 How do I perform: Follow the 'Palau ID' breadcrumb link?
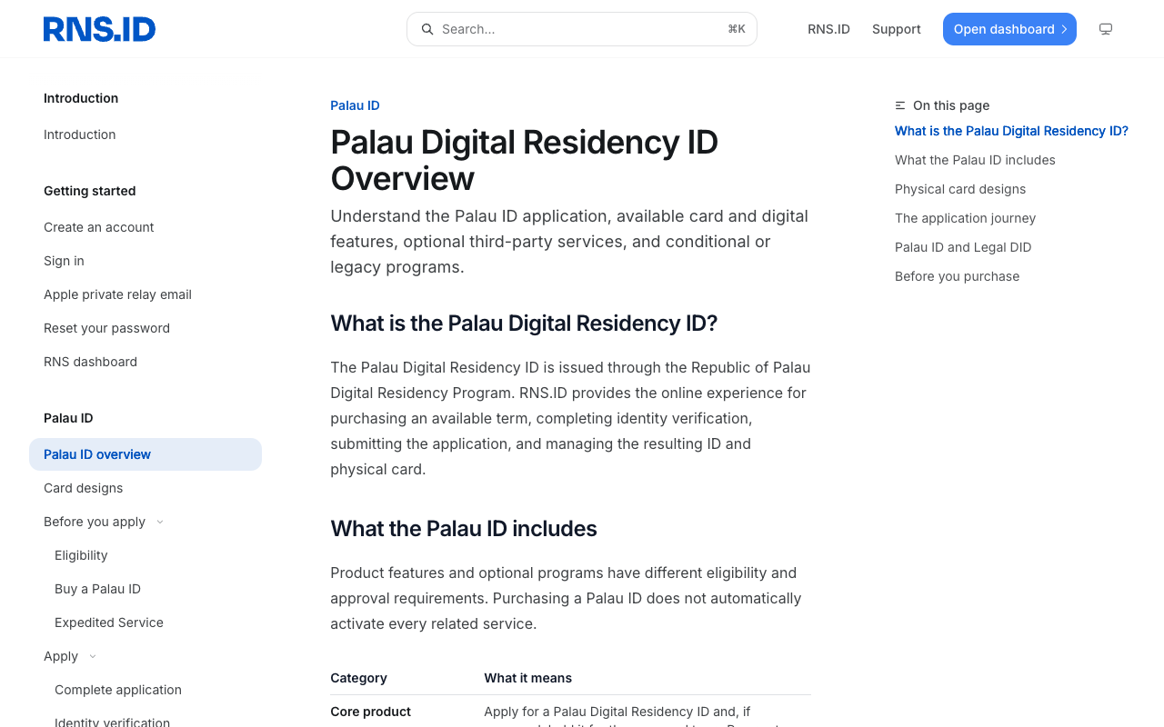tap(355, 105)
